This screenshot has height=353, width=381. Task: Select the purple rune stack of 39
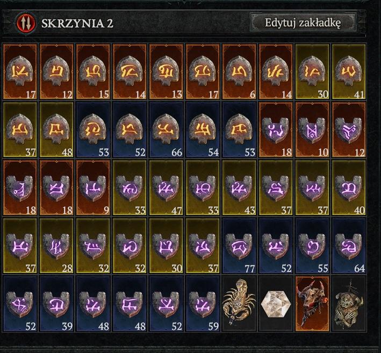click(x=56, y=303)
